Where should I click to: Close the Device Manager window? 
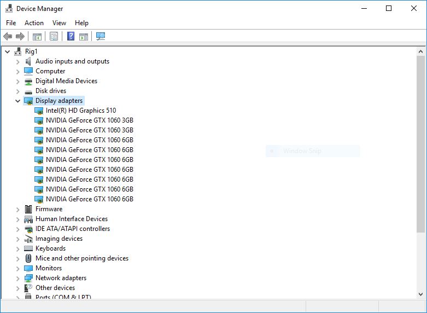point(414,8)
